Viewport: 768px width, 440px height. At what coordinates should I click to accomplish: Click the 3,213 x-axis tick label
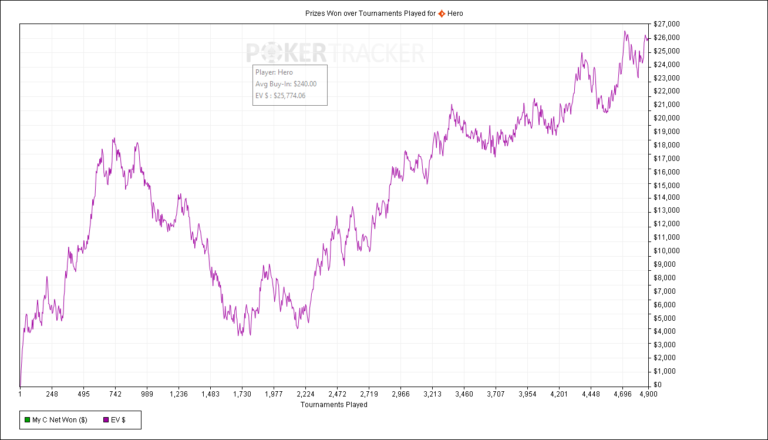[x=432, y=394]
